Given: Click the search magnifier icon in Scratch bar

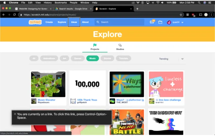Looking at the screenshot, I should pyautogui.click(x=98, y=22).
